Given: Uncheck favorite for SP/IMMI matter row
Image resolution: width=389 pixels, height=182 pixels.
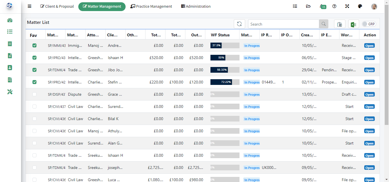Looking at the screenshot, I should (34, 45).
